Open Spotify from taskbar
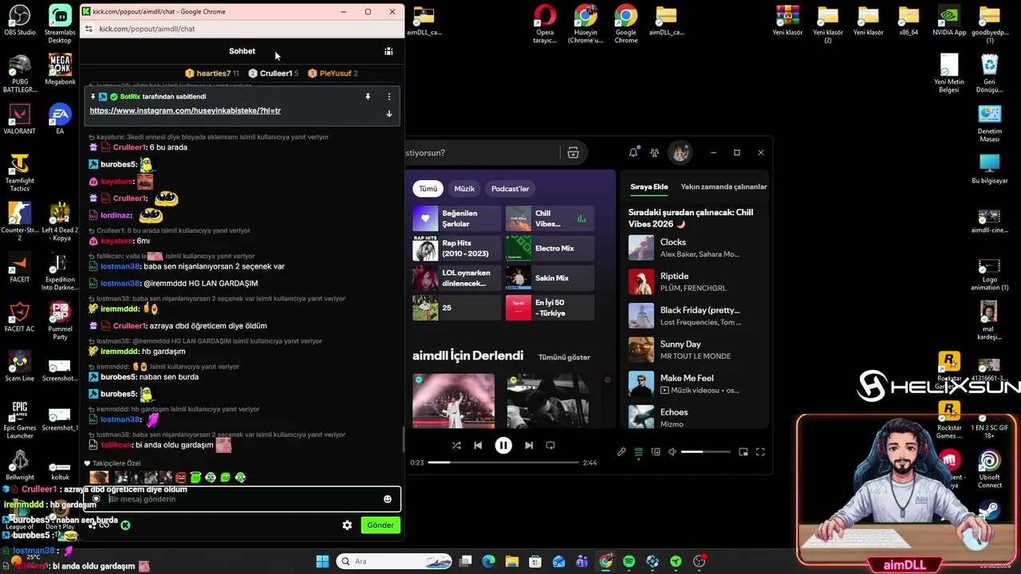 [629, 561]
